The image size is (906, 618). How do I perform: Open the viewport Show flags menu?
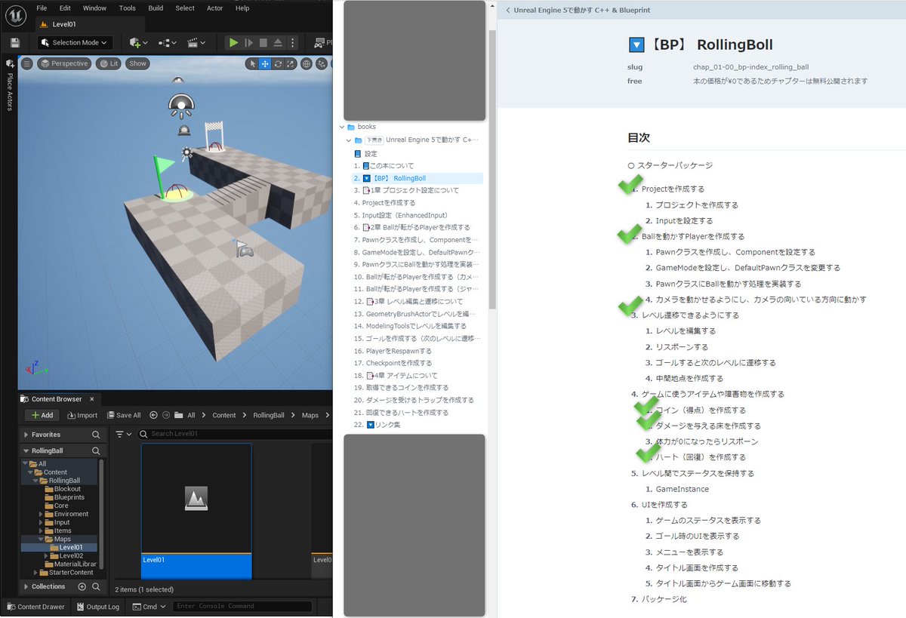[137, 63]
